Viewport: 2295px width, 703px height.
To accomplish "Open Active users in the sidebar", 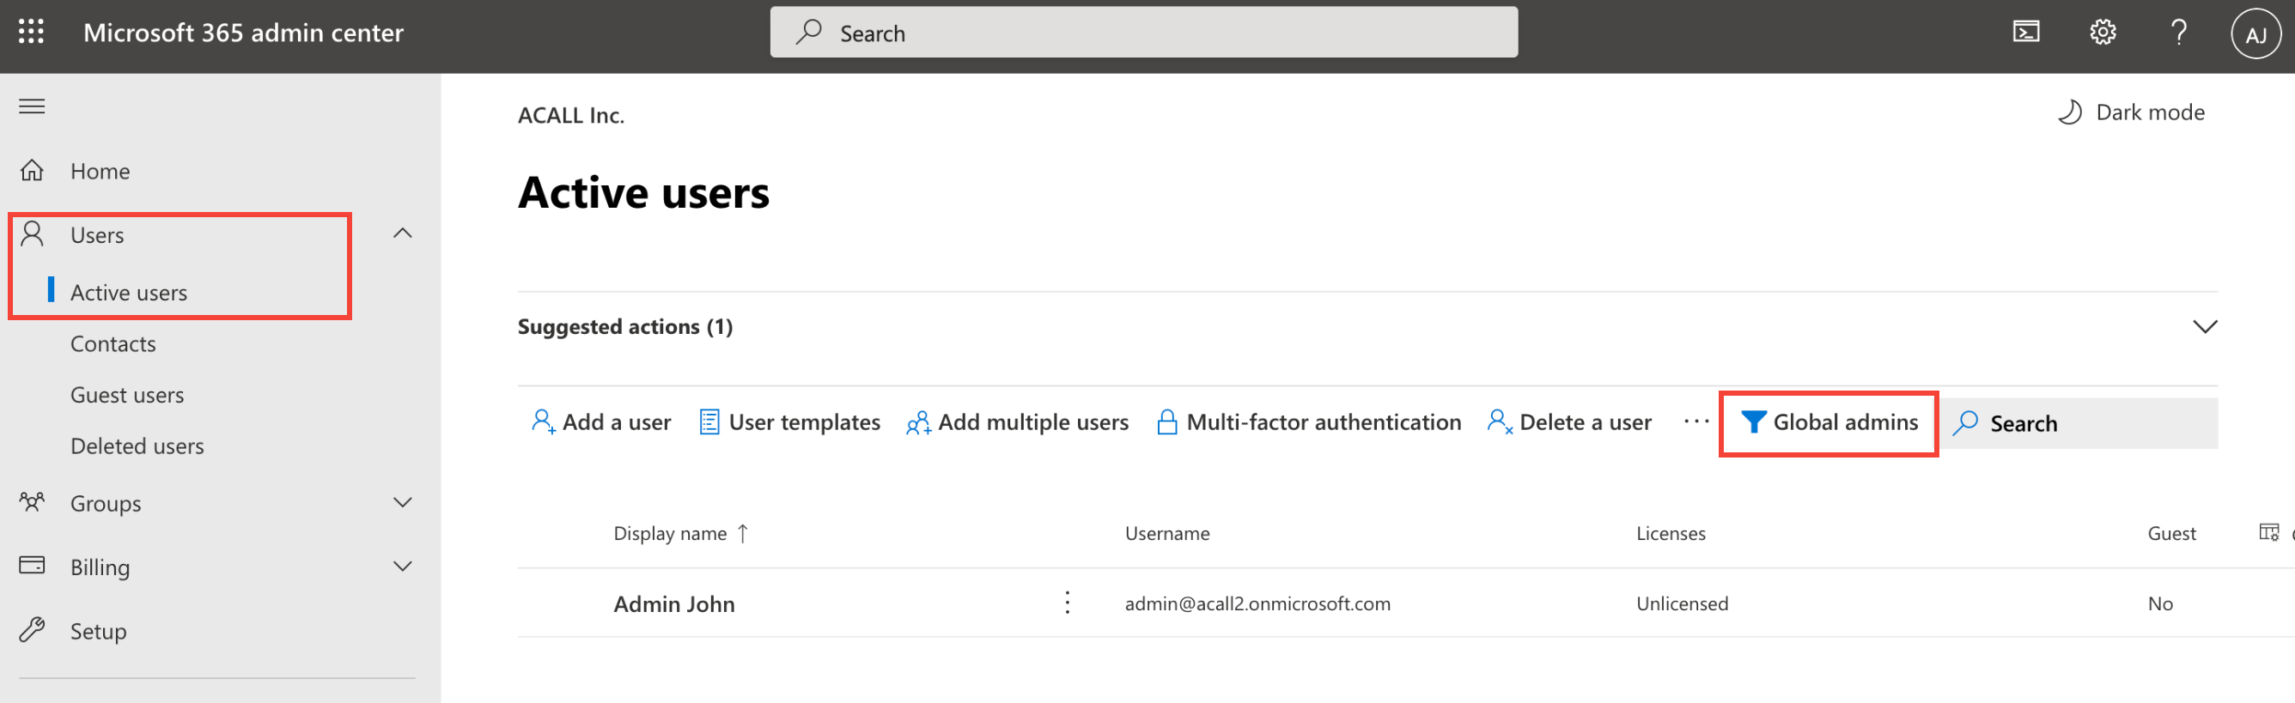I will coord(128,292).
